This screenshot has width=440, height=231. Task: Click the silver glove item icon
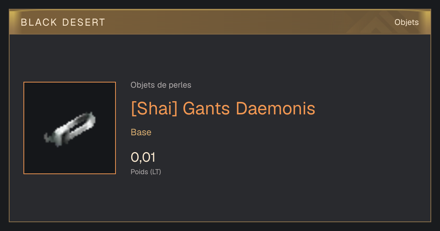(70, 128)
